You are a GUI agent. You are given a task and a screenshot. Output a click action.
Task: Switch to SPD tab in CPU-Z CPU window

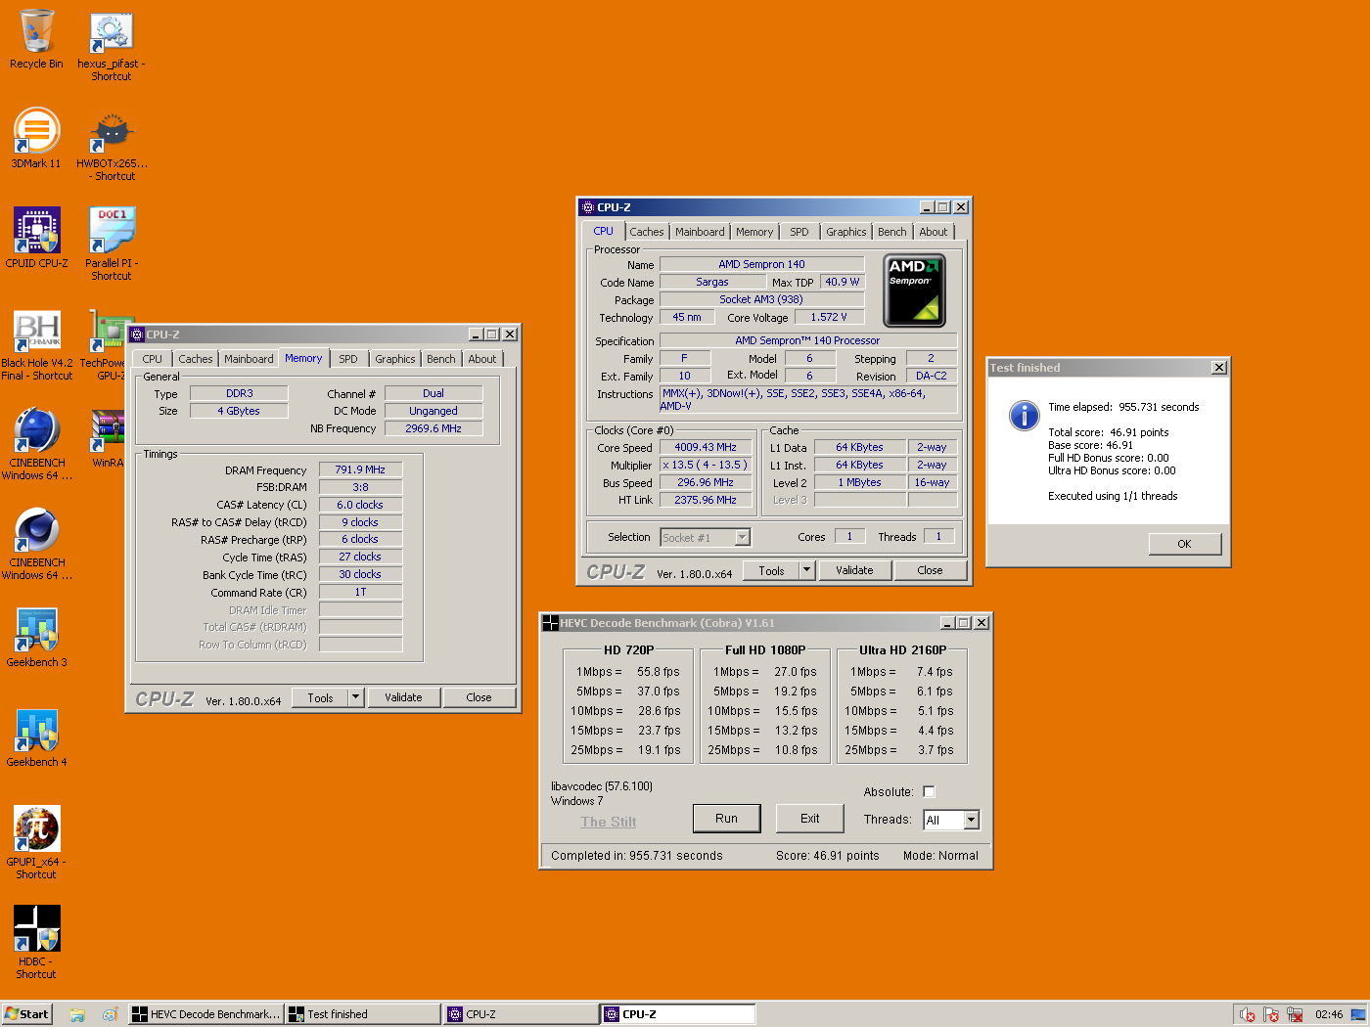click(799, 232)
